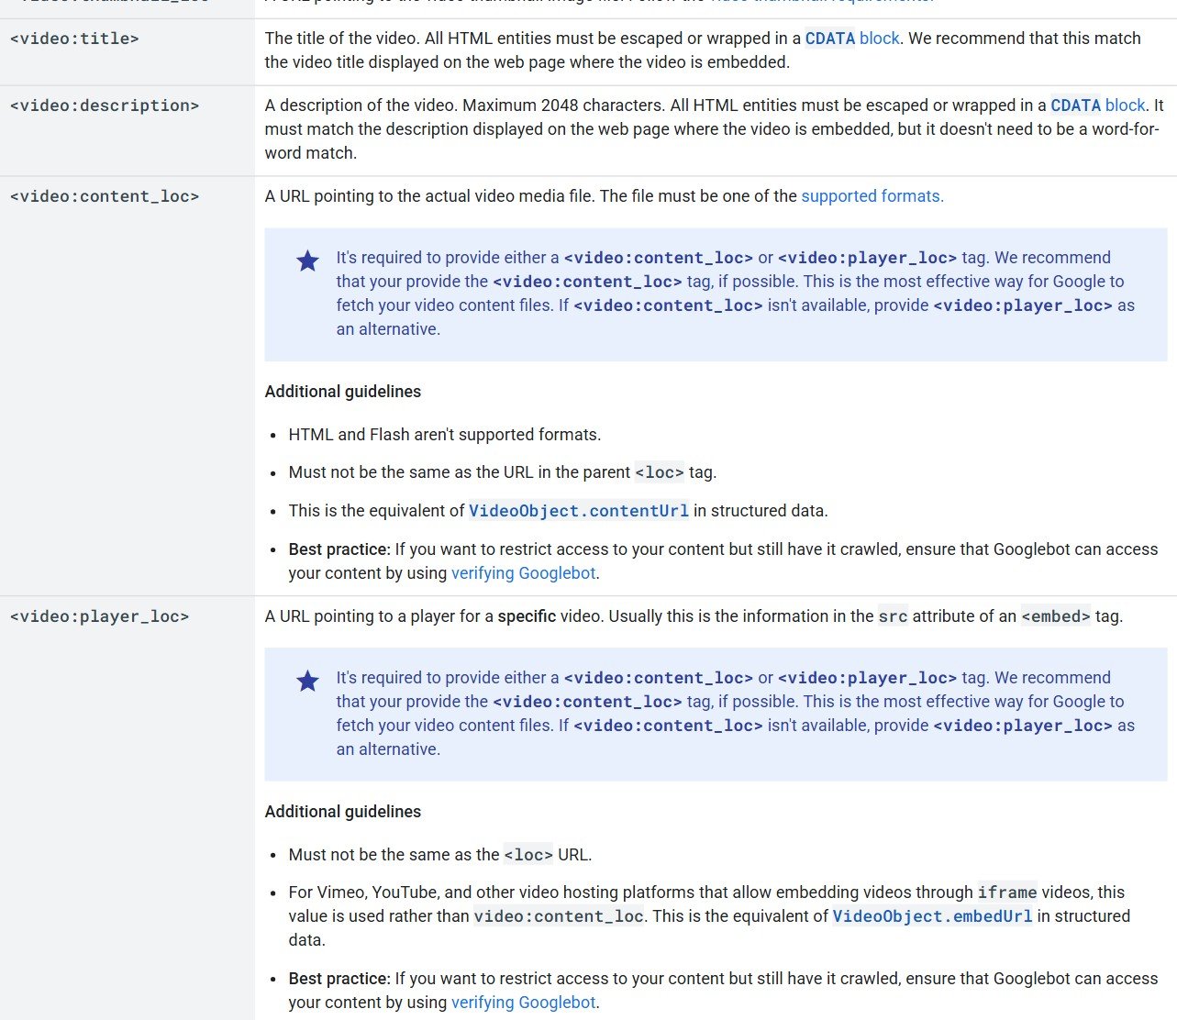The width and height of the screenshot is (1177, 1020).
Task: Click the 'Must not be the same as the URL in the parent' bullet
Action: point(503,472)
